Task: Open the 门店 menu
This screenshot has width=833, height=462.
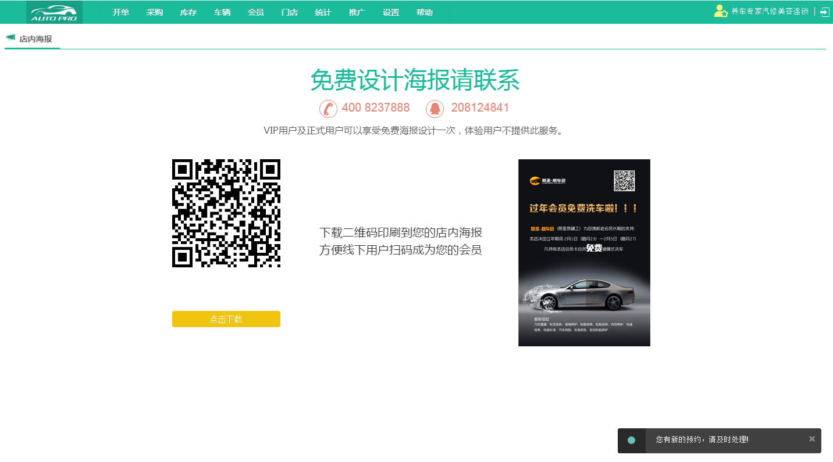Action: [x=290, y=12]
